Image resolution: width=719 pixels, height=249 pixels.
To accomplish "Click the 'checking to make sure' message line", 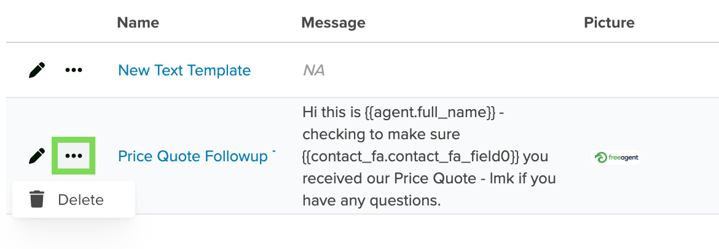I will (381, 134).
